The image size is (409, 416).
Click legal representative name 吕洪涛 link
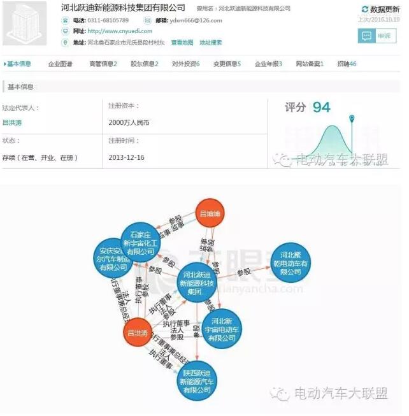point(12,122)
